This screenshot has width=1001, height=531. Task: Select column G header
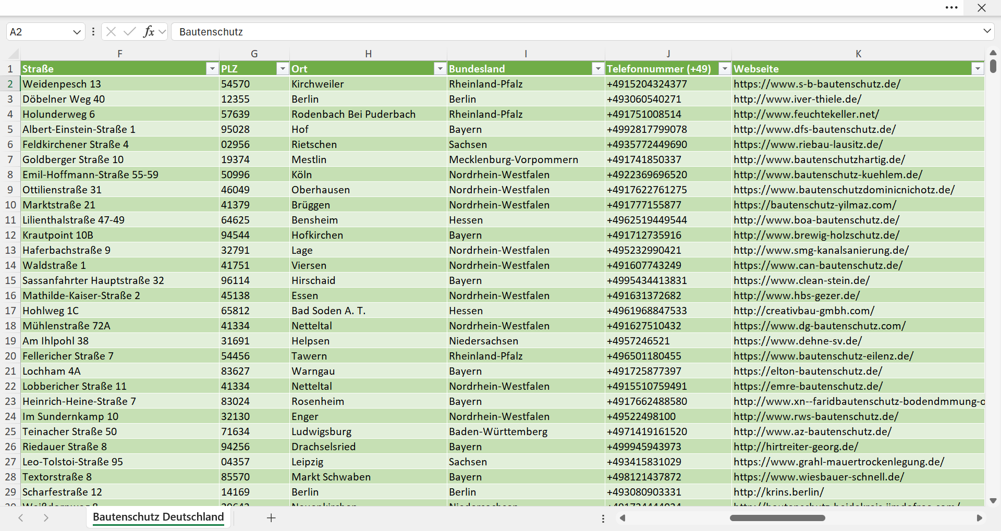pyautogui.click(x=254, y=54)
